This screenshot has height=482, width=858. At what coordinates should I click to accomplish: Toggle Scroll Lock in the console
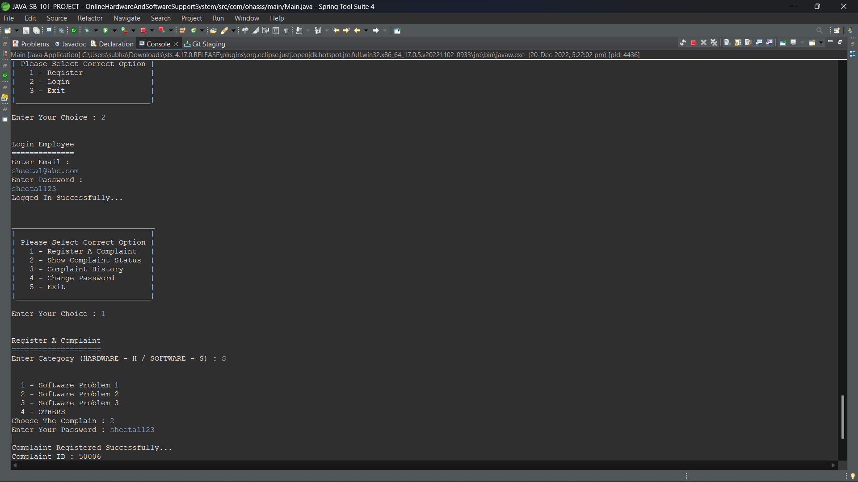738,42
